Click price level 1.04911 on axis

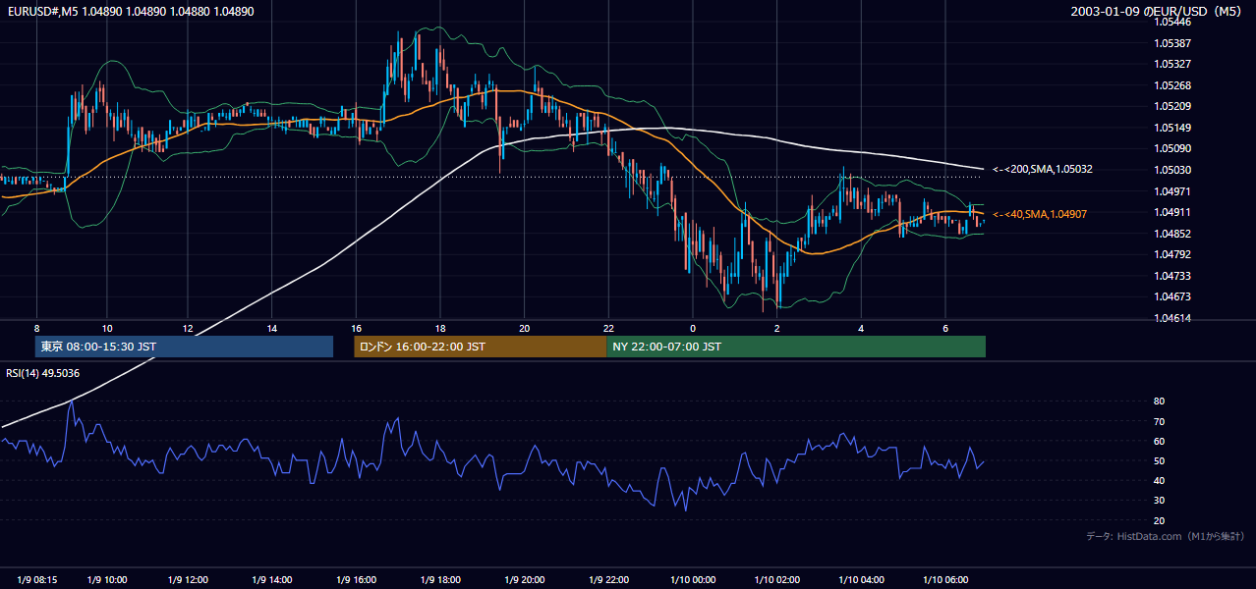click(x=1171, y=212)
